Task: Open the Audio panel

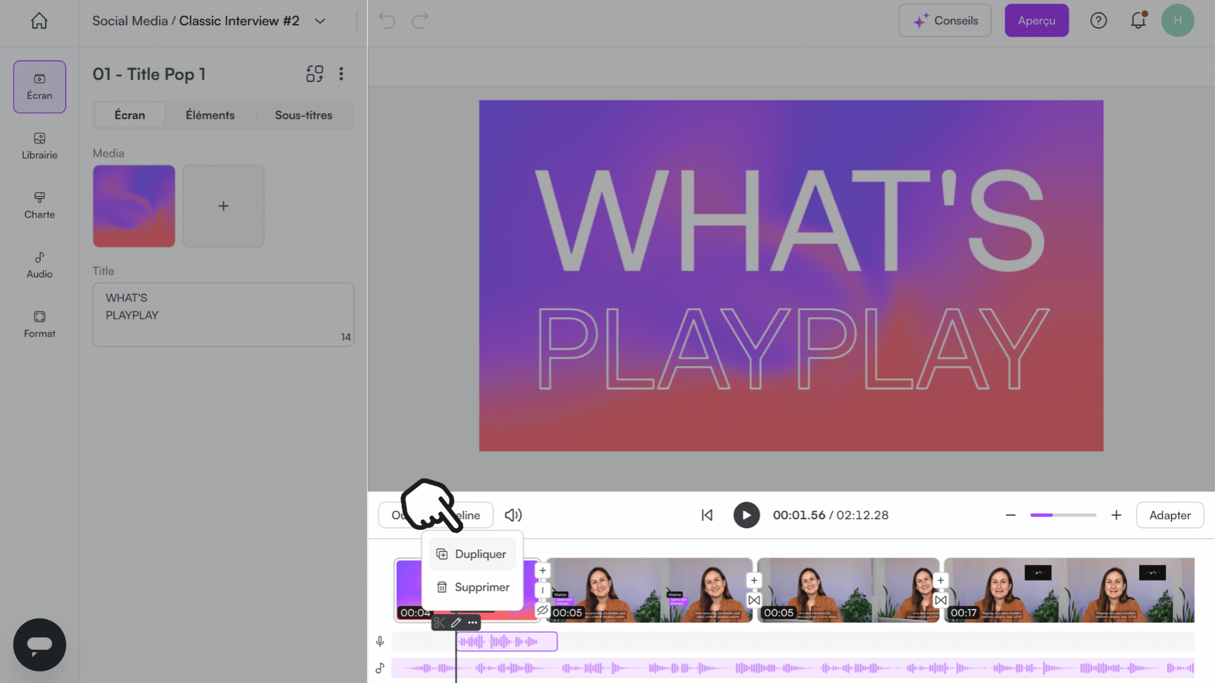Action: [39, 264]
